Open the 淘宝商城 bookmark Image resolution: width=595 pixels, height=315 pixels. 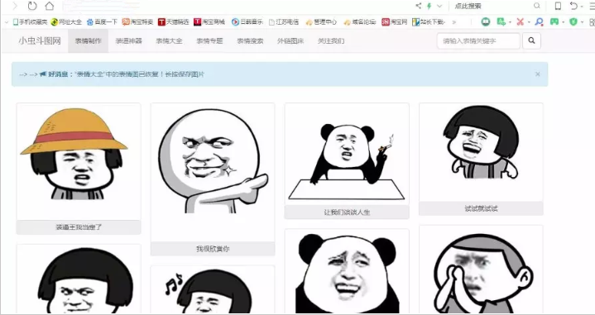[x=209, y=22]
